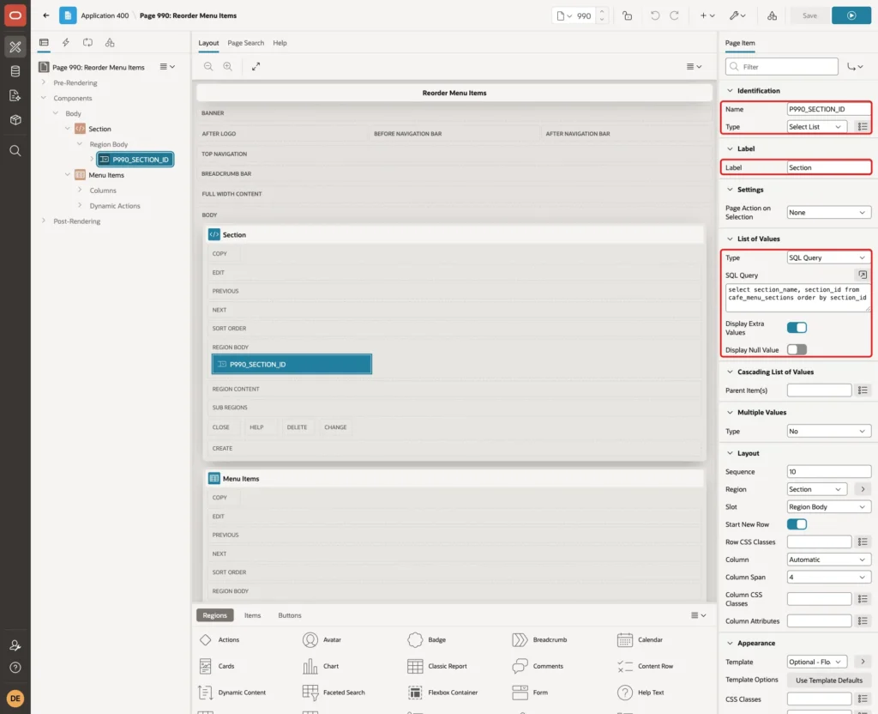Open administration user icon in sidebar

pyautogui.click(x=15, y=645)
